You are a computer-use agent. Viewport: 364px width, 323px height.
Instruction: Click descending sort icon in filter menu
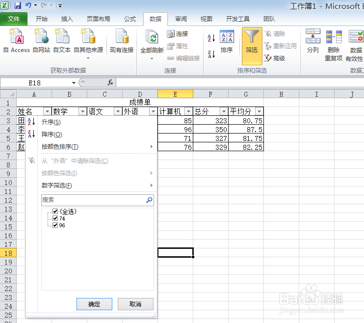pos(31,134)
